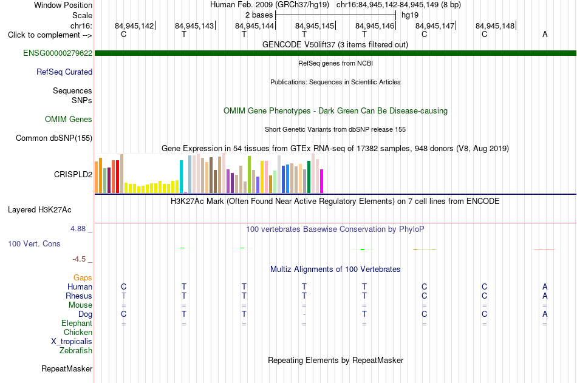Click the dark green GTEx expression bar
577x383 pixels.
tap(309, 177)
